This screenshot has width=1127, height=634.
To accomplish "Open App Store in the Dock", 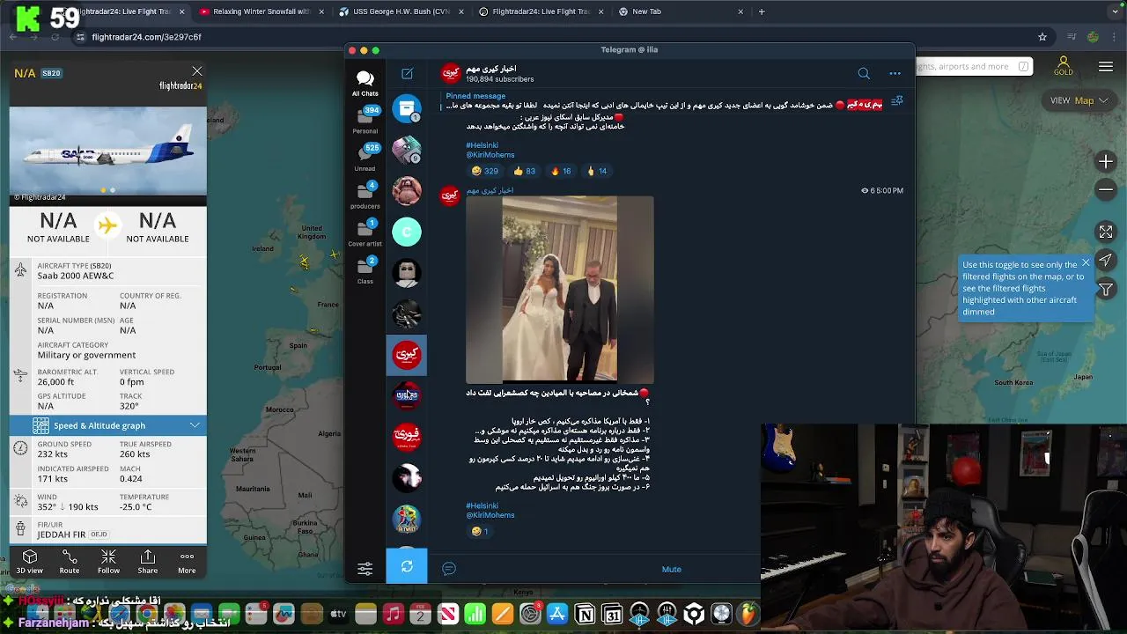I will (x=557, y=614).
